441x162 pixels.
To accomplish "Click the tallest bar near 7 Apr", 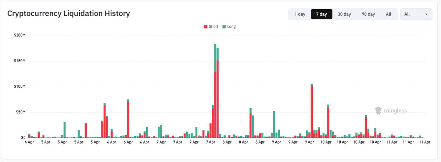I will click(x=215, y=92).
